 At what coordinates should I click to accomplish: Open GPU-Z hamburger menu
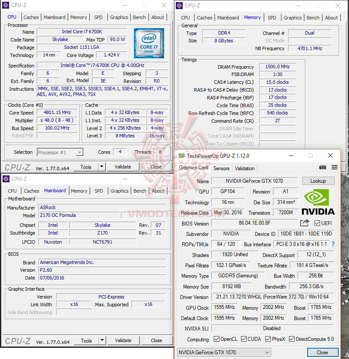pos(334,167)
